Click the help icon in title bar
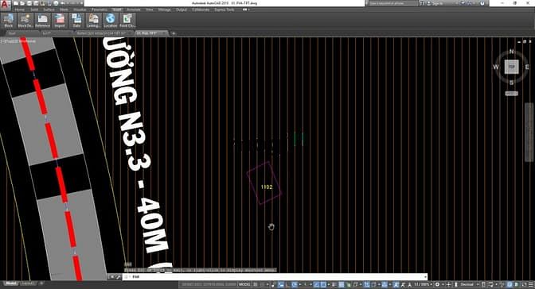The image size is (535, 289). pos(482,3)
